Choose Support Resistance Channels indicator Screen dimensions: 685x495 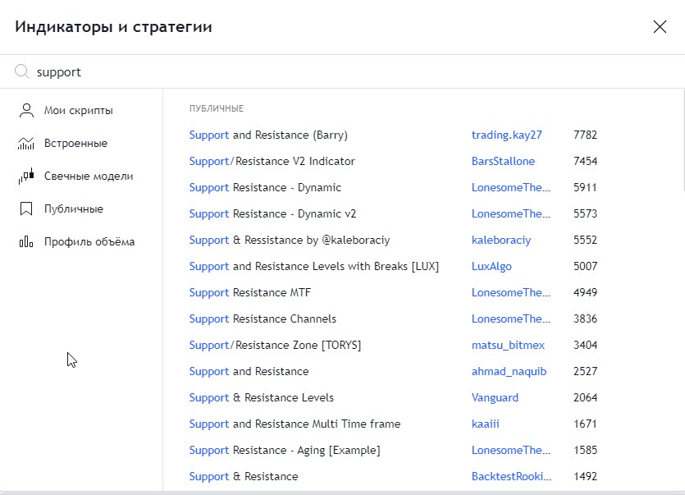pos(263,319)
